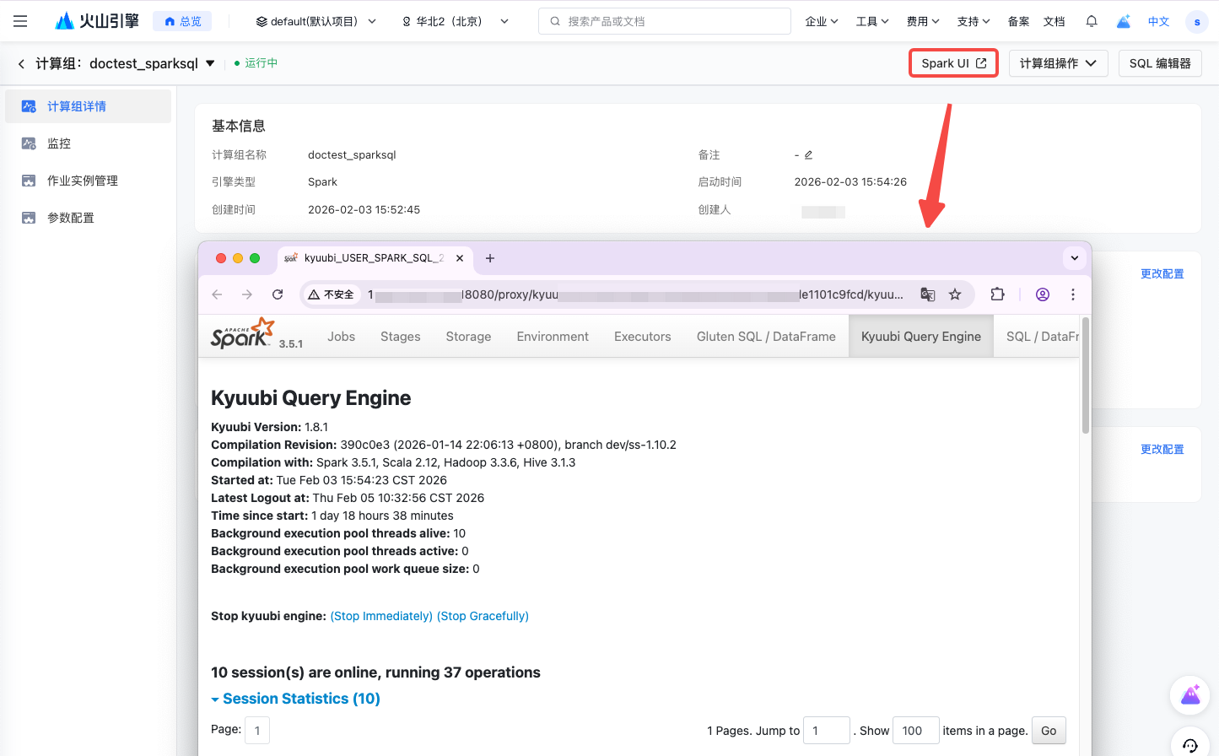Switch to the Jobs tab

(x=342, y=336)
